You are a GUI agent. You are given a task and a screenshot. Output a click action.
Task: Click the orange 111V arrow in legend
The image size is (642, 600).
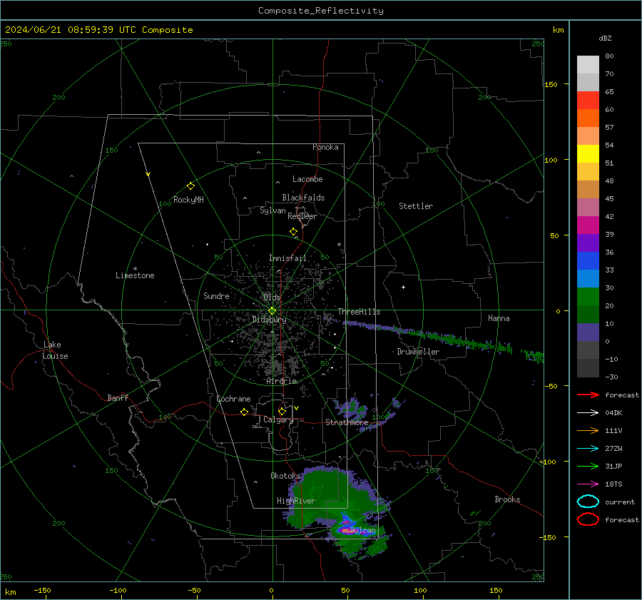click(x=588, y=430)
